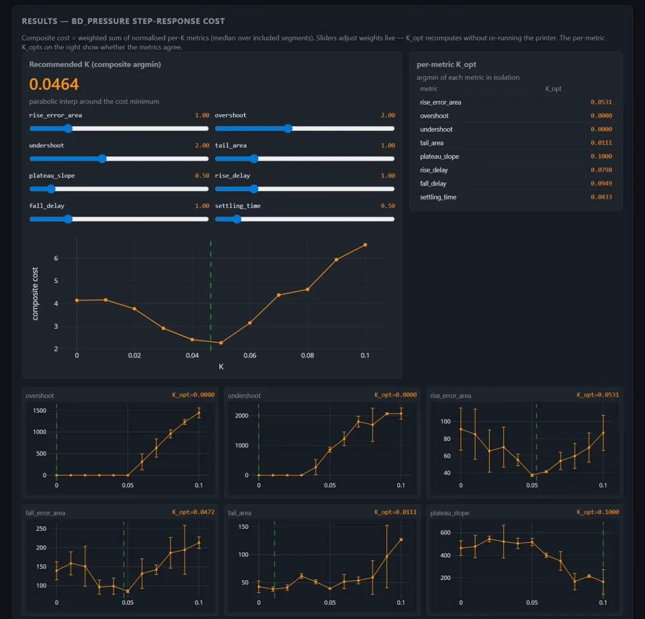Open the plateau_slope mini chart
The height and width of the screenshot is (619, 645).
[525, 560]
